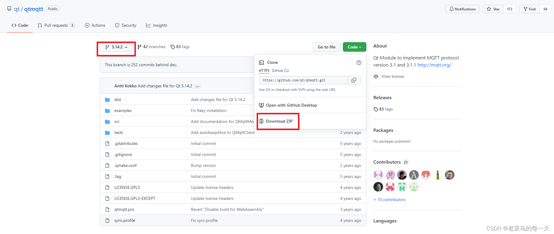This screenshot has width=554, height=234.
Task: Open the .gitignore file
Action: (x=123, y=155)
